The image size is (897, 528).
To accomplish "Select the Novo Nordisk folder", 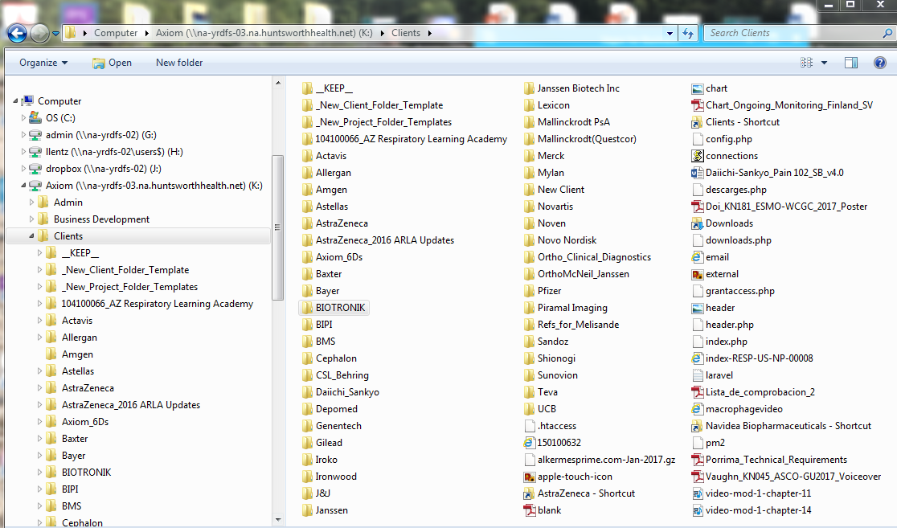I will [x=560, y=240].
